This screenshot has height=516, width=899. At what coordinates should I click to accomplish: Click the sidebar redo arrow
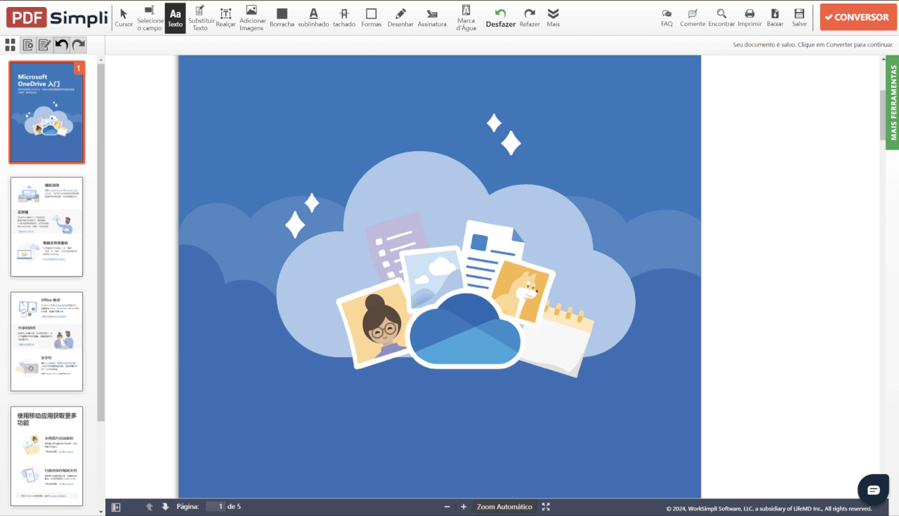click(79, 45)
